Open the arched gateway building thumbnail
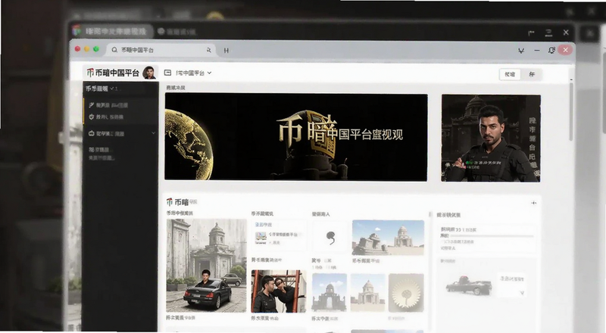Image resolution: width=606 pixels, height=333 pixels. click(330, 292)
